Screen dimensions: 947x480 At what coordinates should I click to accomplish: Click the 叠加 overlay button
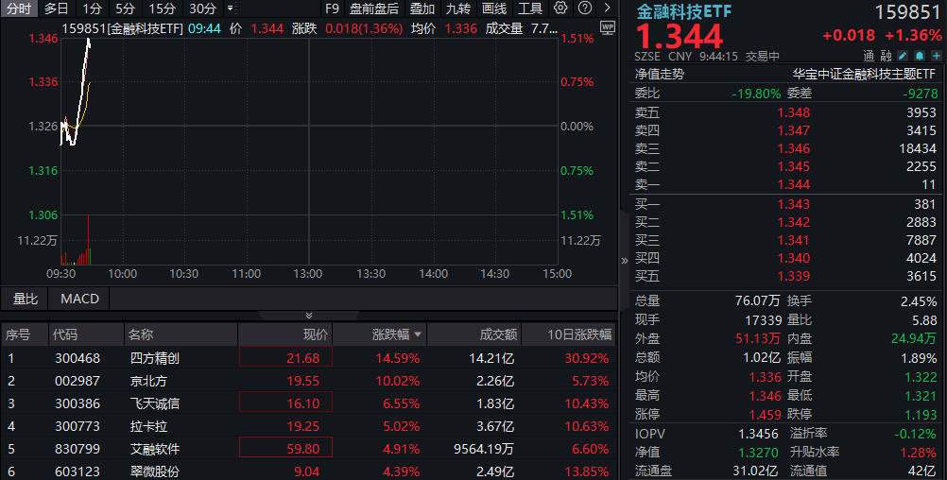[x=422, y=9]
